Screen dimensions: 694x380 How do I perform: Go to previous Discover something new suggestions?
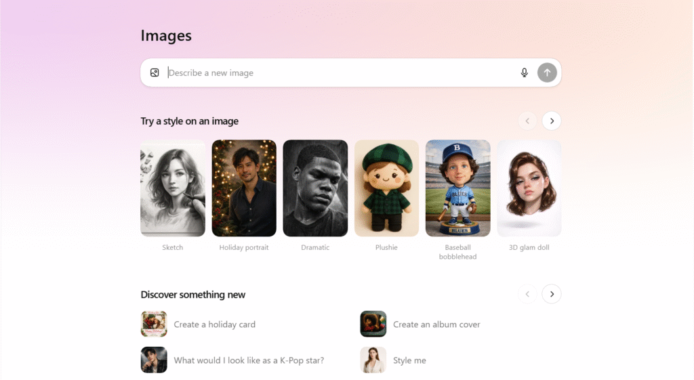[527, 294]
